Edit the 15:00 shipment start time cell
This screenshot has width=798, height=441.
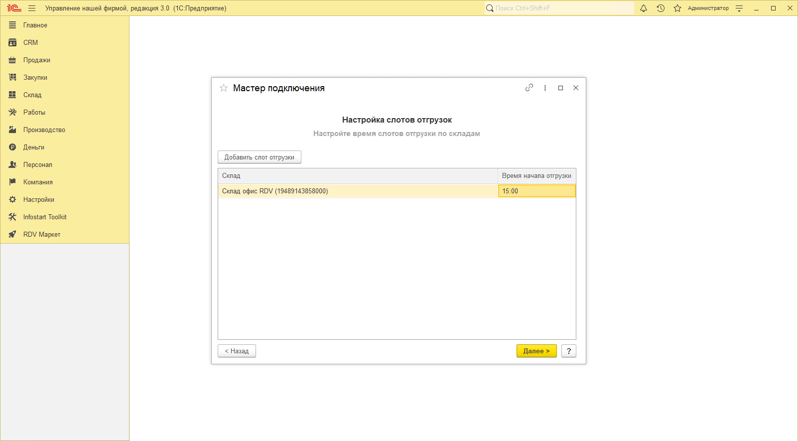click(537, 191)
